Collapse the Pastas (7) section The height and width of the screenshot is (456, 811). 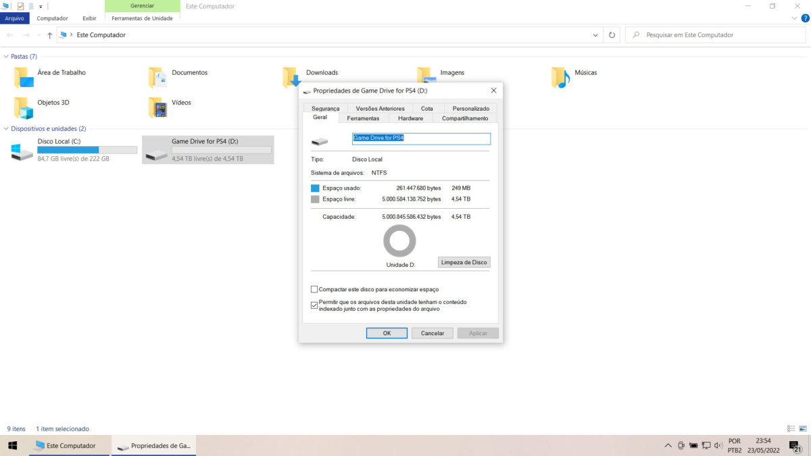coord(6,57)
